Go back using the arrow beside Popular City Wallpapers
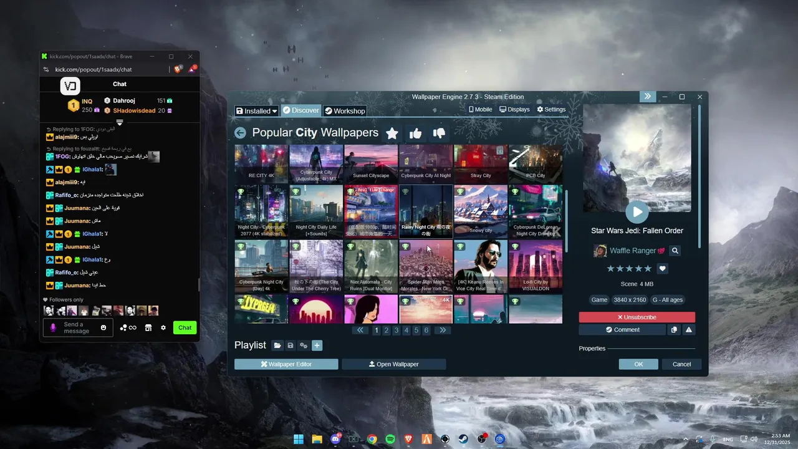This screenshot has height=449, width=798. (240, 133)
